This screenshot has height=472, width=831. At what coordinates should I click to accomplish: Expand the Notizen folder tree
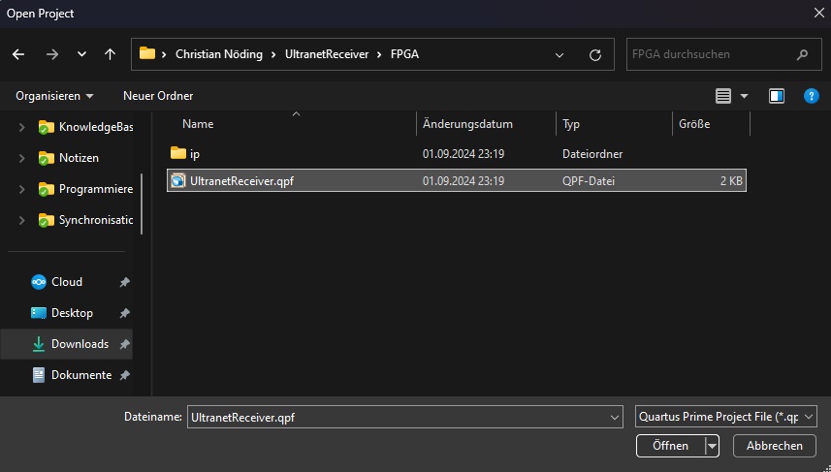point(22,158)
